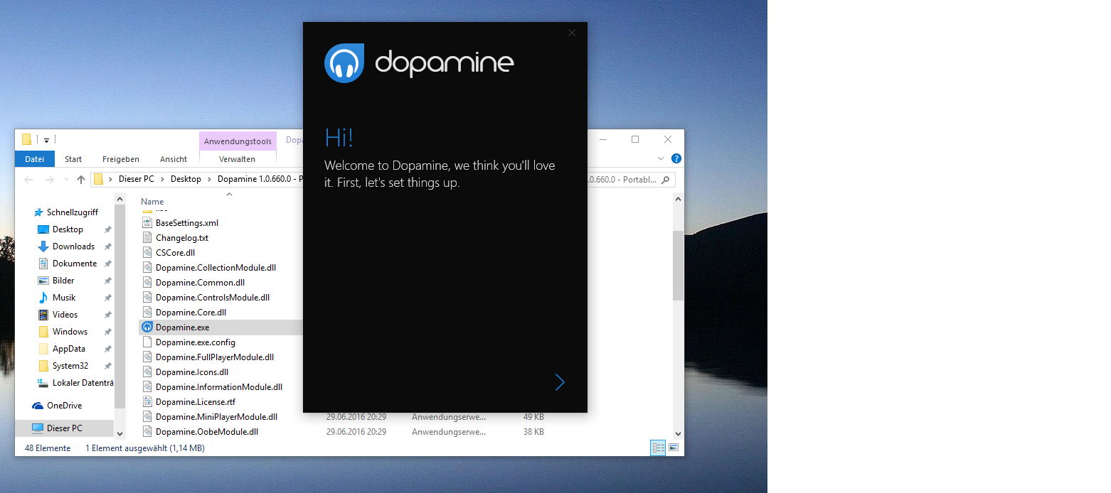Select Dopamine.MiniPlayerModule.dll

[216, 417]
